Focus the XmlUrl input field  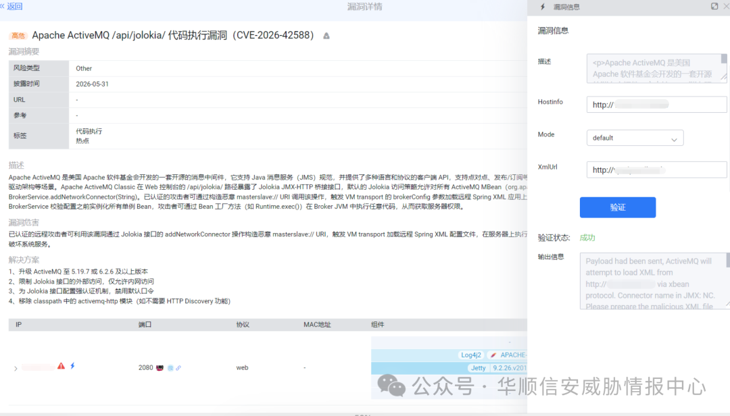point(656,170)
